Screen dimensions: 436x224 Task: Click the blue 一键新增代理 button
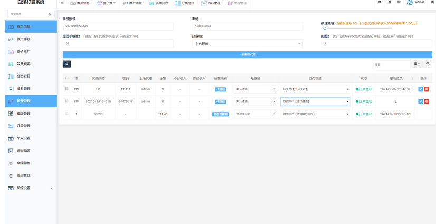click(x=247, y=54)
